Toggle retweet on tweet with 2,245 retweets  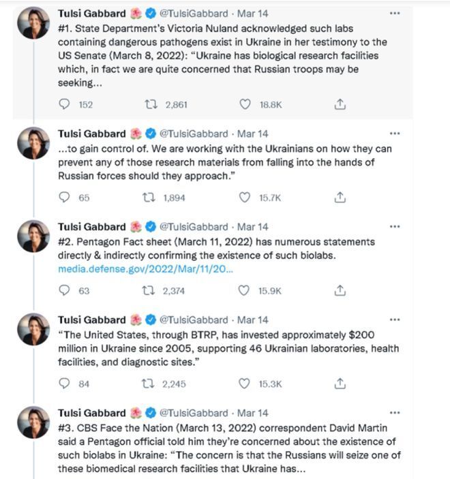tap(149, 384)
